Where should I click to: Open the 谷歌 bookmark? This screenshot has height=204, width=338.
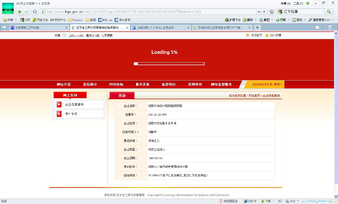pyautogui.click(x=25, y=20)
